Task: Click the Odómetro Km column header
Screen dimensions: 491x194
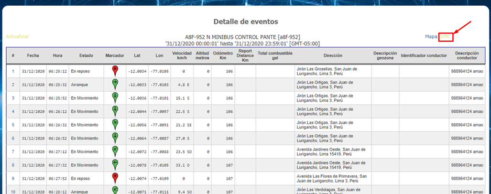Action: click(x=223, y=55)
